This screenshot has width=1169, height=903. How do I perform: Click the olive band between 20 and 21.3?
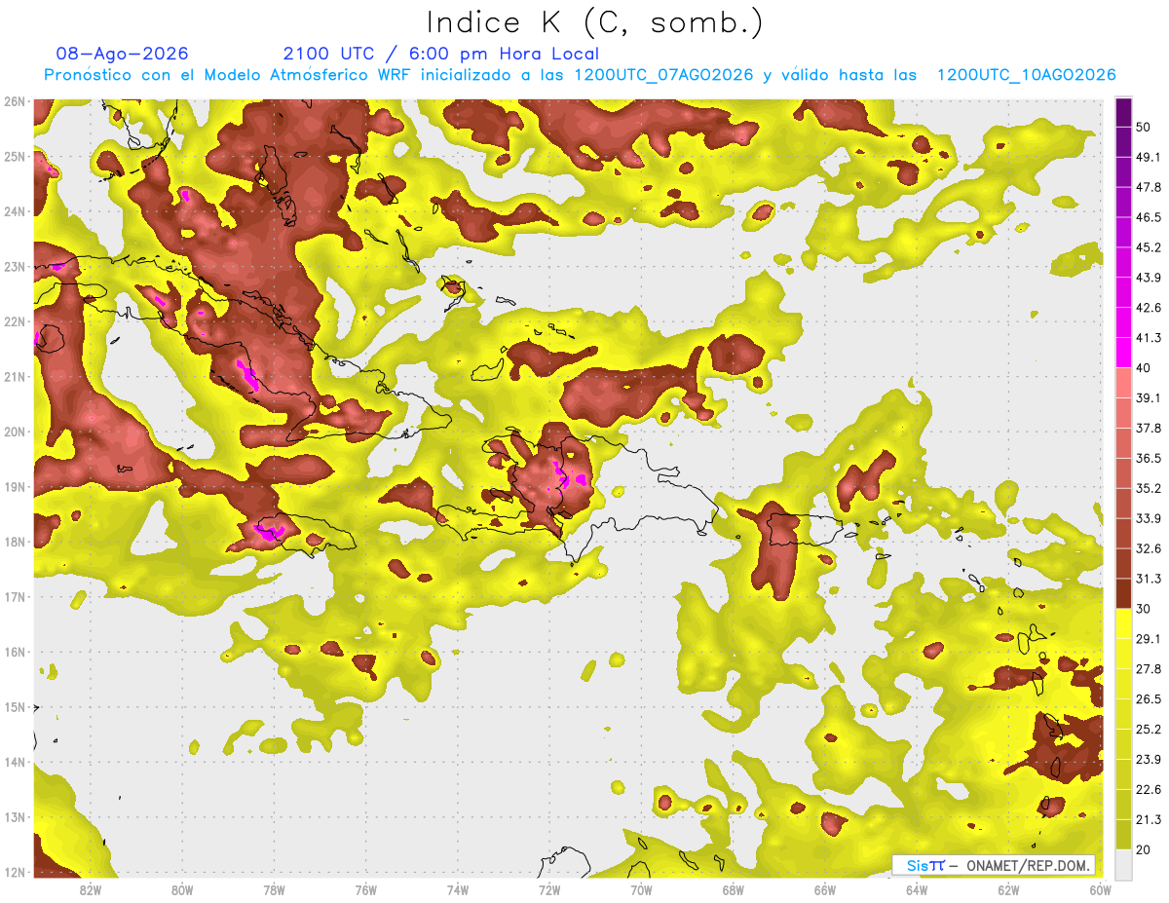point(1123,834)
